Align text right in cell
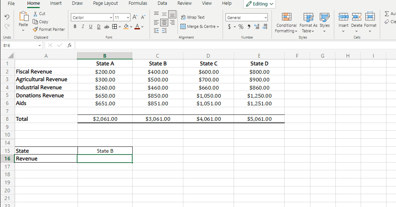Image resolution: width=396 pixels, height=207 pixels. [173, 22]
